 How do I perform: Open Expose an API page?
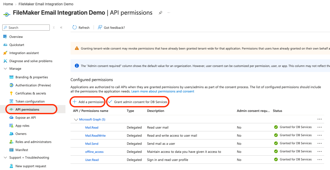[26, 118]
